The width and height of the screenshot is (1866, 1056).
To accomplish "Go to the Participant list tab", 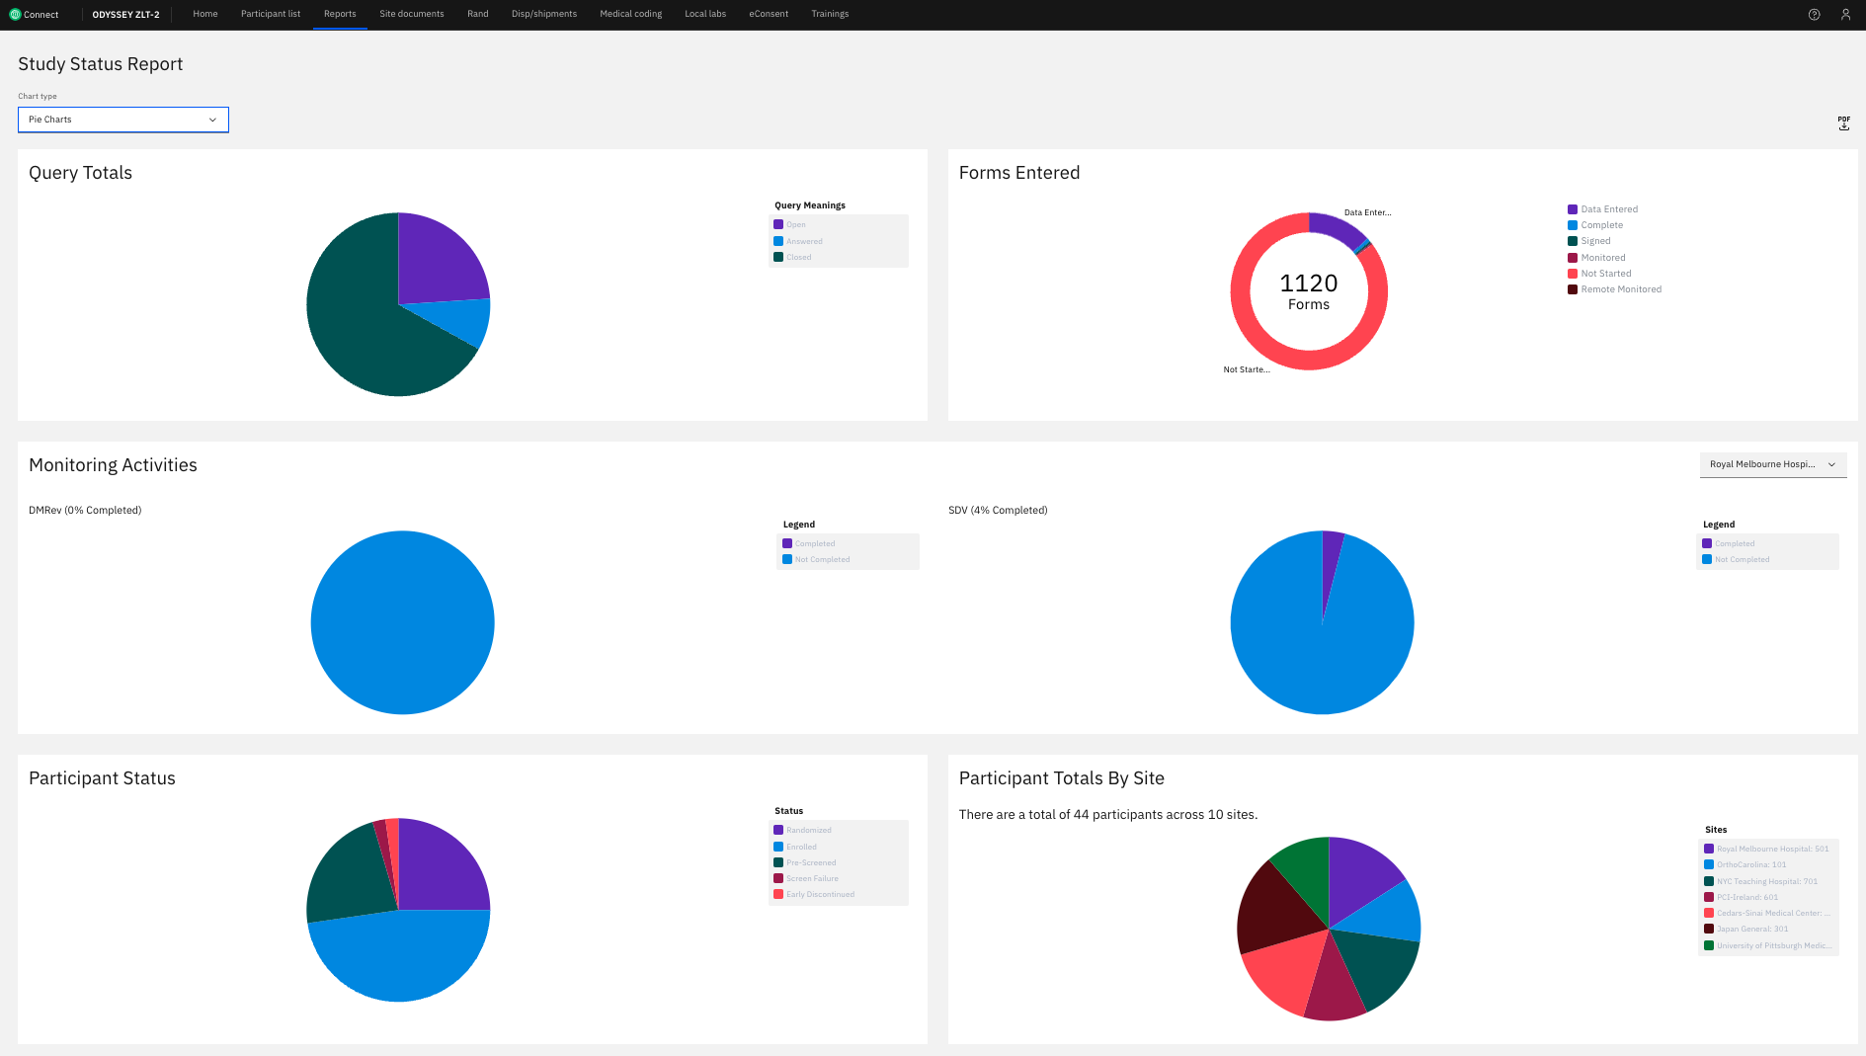I will tap(271, 15).
